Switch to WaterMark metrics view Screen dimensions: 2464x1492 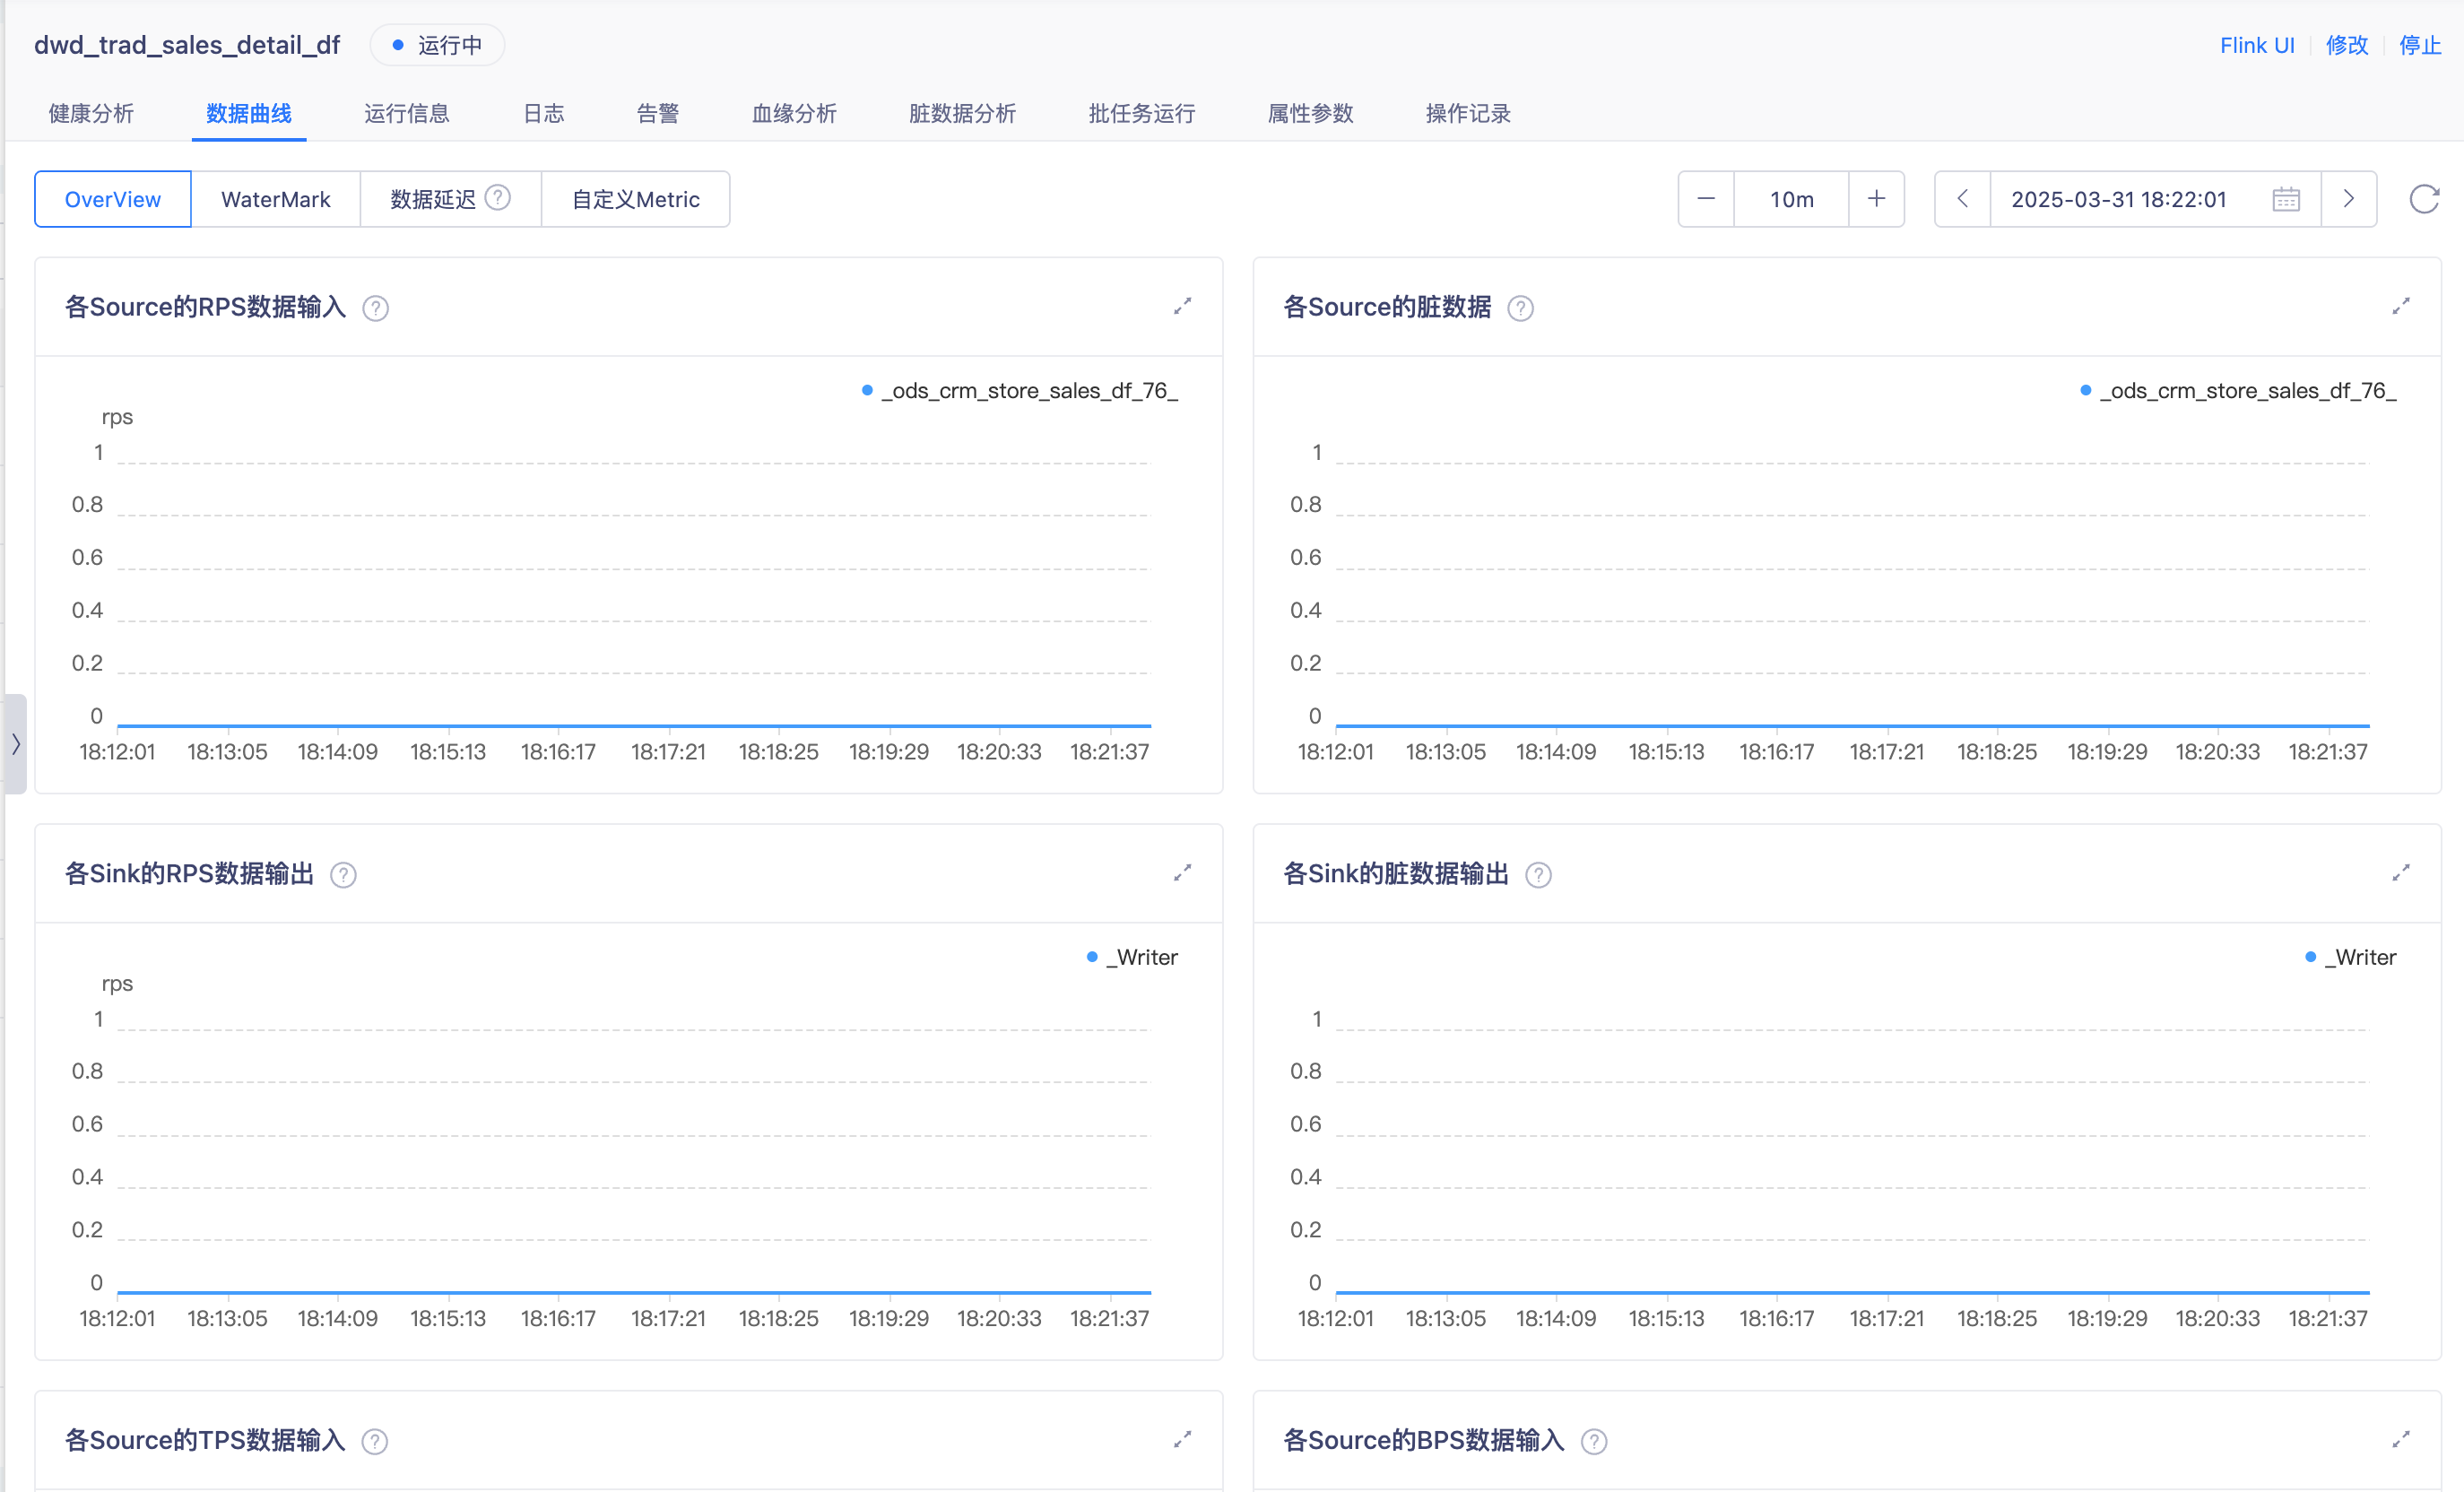pos(276,199)
